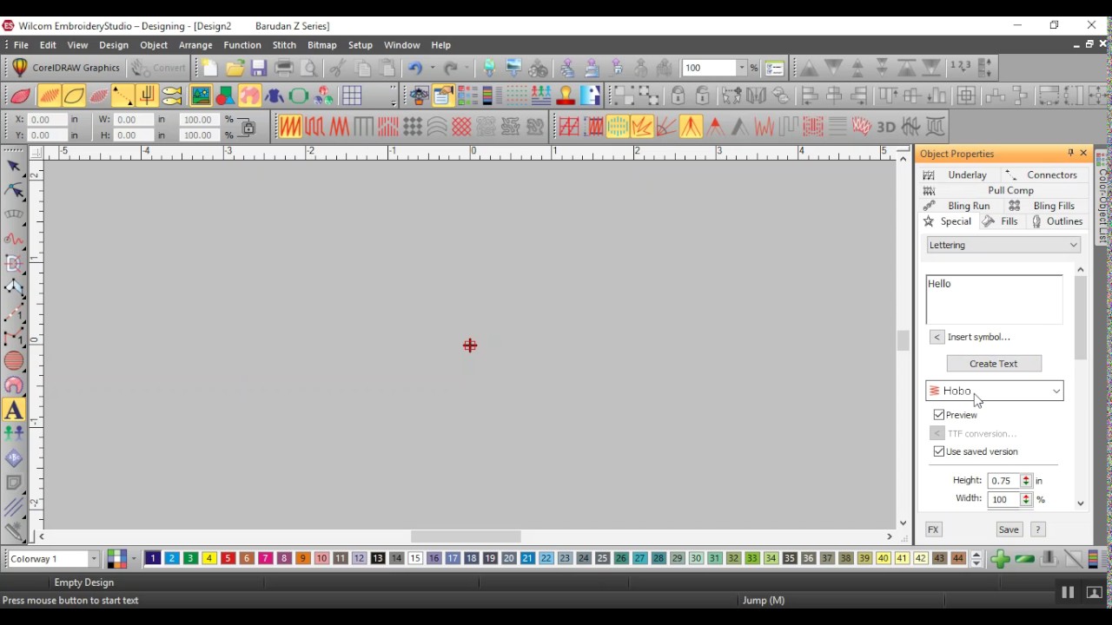The image size is (1112, 625).
Task: Click the fish-shaped icon in toolbar
Action: point(172,95)
